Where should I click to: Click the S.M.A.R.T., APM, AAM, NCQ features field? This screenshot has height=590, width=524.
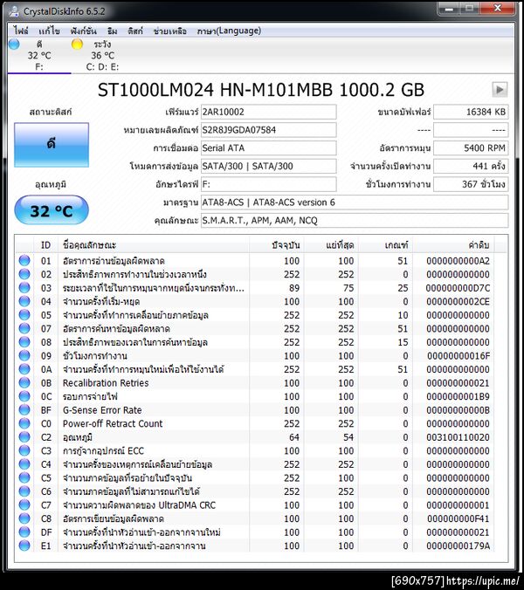click(x=355, y=221)
